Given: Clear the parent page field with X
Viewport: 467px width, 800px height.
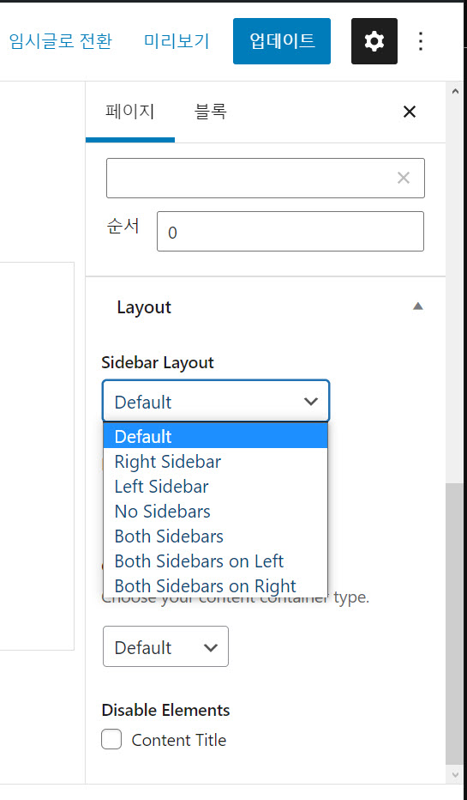Looking at the screenshot, I should 404,178.
